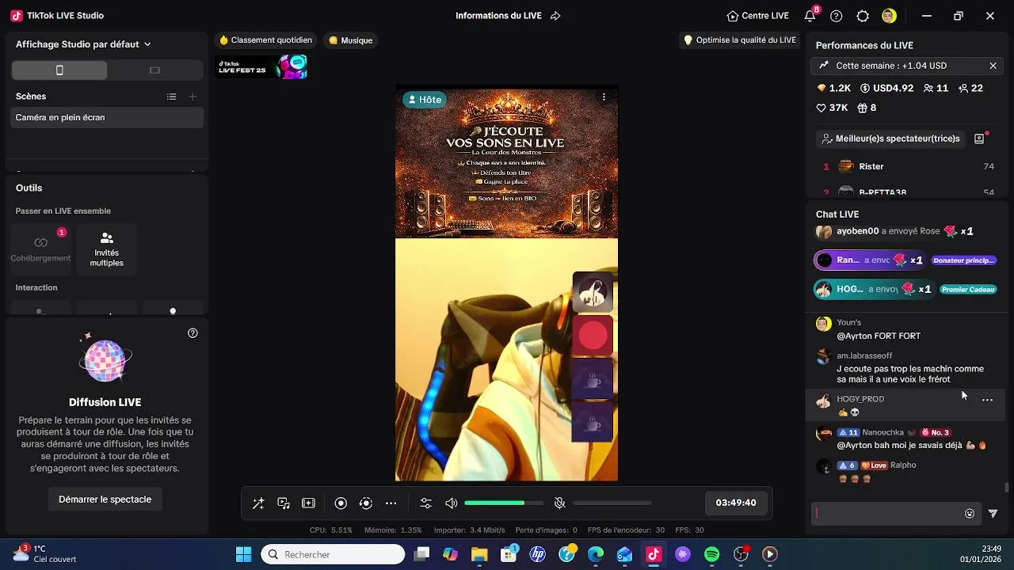Click the Hôte badge on preview
Image resolution: width=1014 pixels, height=570 pixels.
424,100
